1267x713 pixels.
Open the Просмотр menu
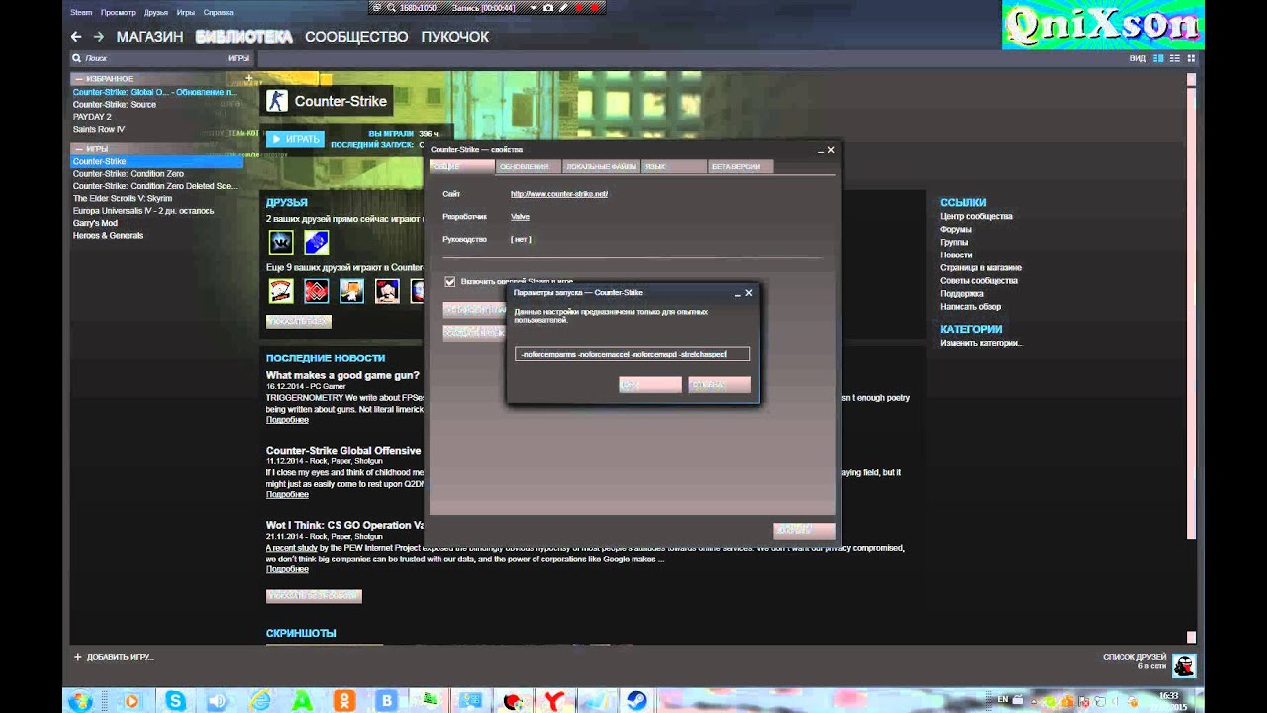point(118,13)
